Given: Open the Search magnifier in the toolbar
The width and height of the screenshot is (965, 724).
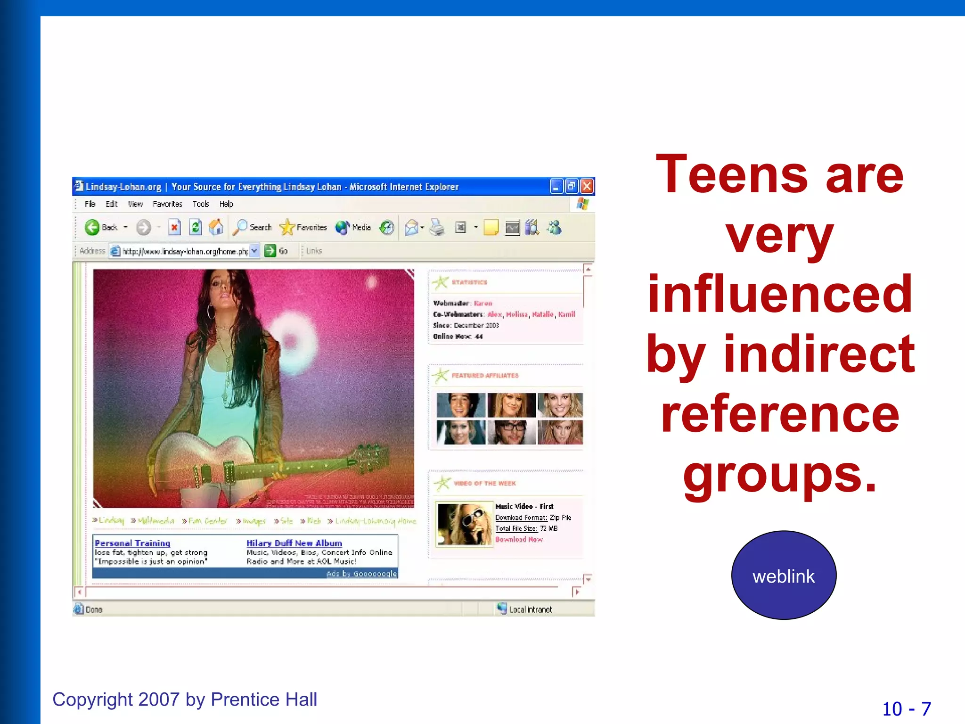Looking at the screenshot, I should click(x=240, y=228).
